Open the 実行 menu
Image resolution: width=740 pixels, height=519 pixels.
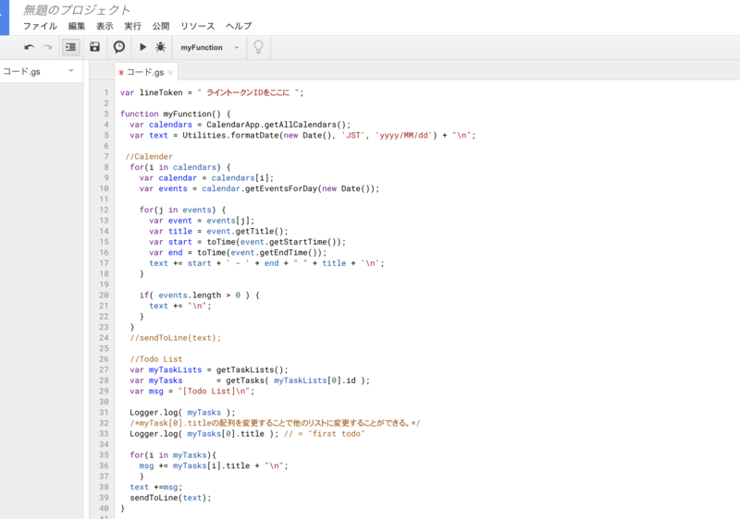[x=132, y=26]
